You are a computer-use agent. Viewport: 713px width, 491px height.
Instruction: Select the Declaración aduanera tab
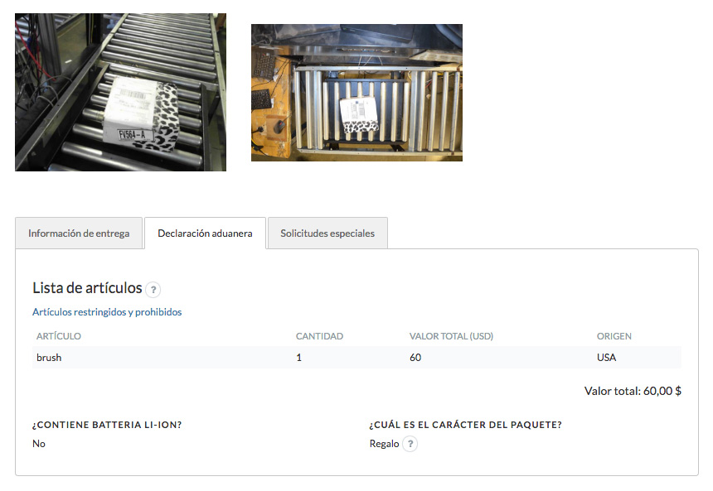pyautogui.click(x=205, y=233)
